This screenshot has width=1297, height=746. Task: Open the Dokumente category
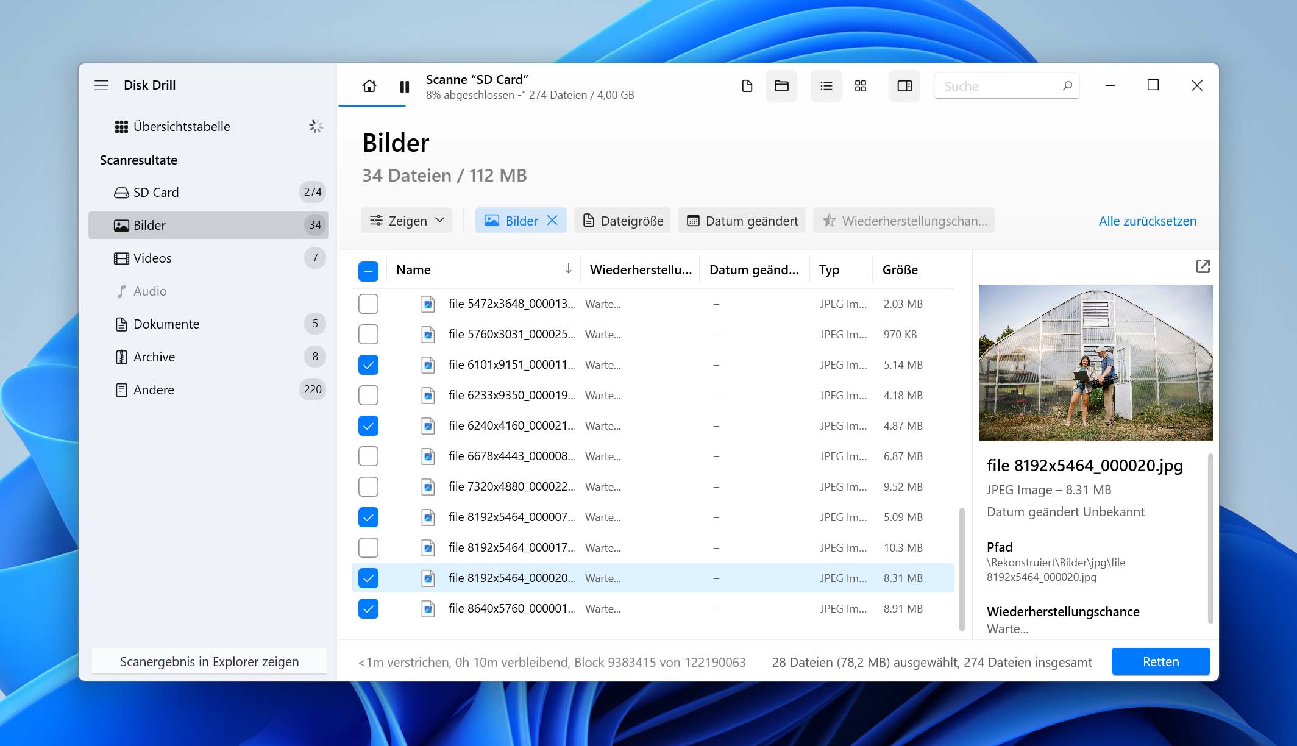pyautogui.click(x=208, y=324)
